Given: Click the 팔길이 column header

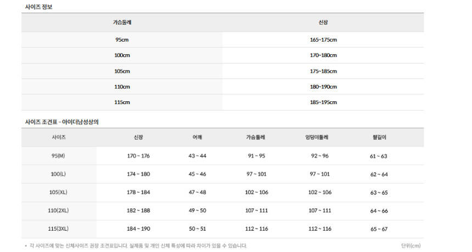Looking at the screenshot, I should tap(379, 137).
